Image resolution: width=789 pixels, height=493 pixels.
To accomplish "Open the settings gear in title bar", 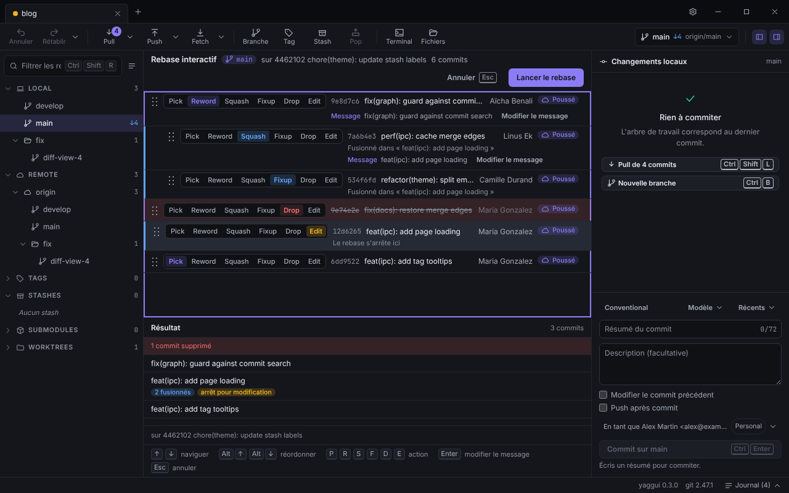I will pos(693,12).
